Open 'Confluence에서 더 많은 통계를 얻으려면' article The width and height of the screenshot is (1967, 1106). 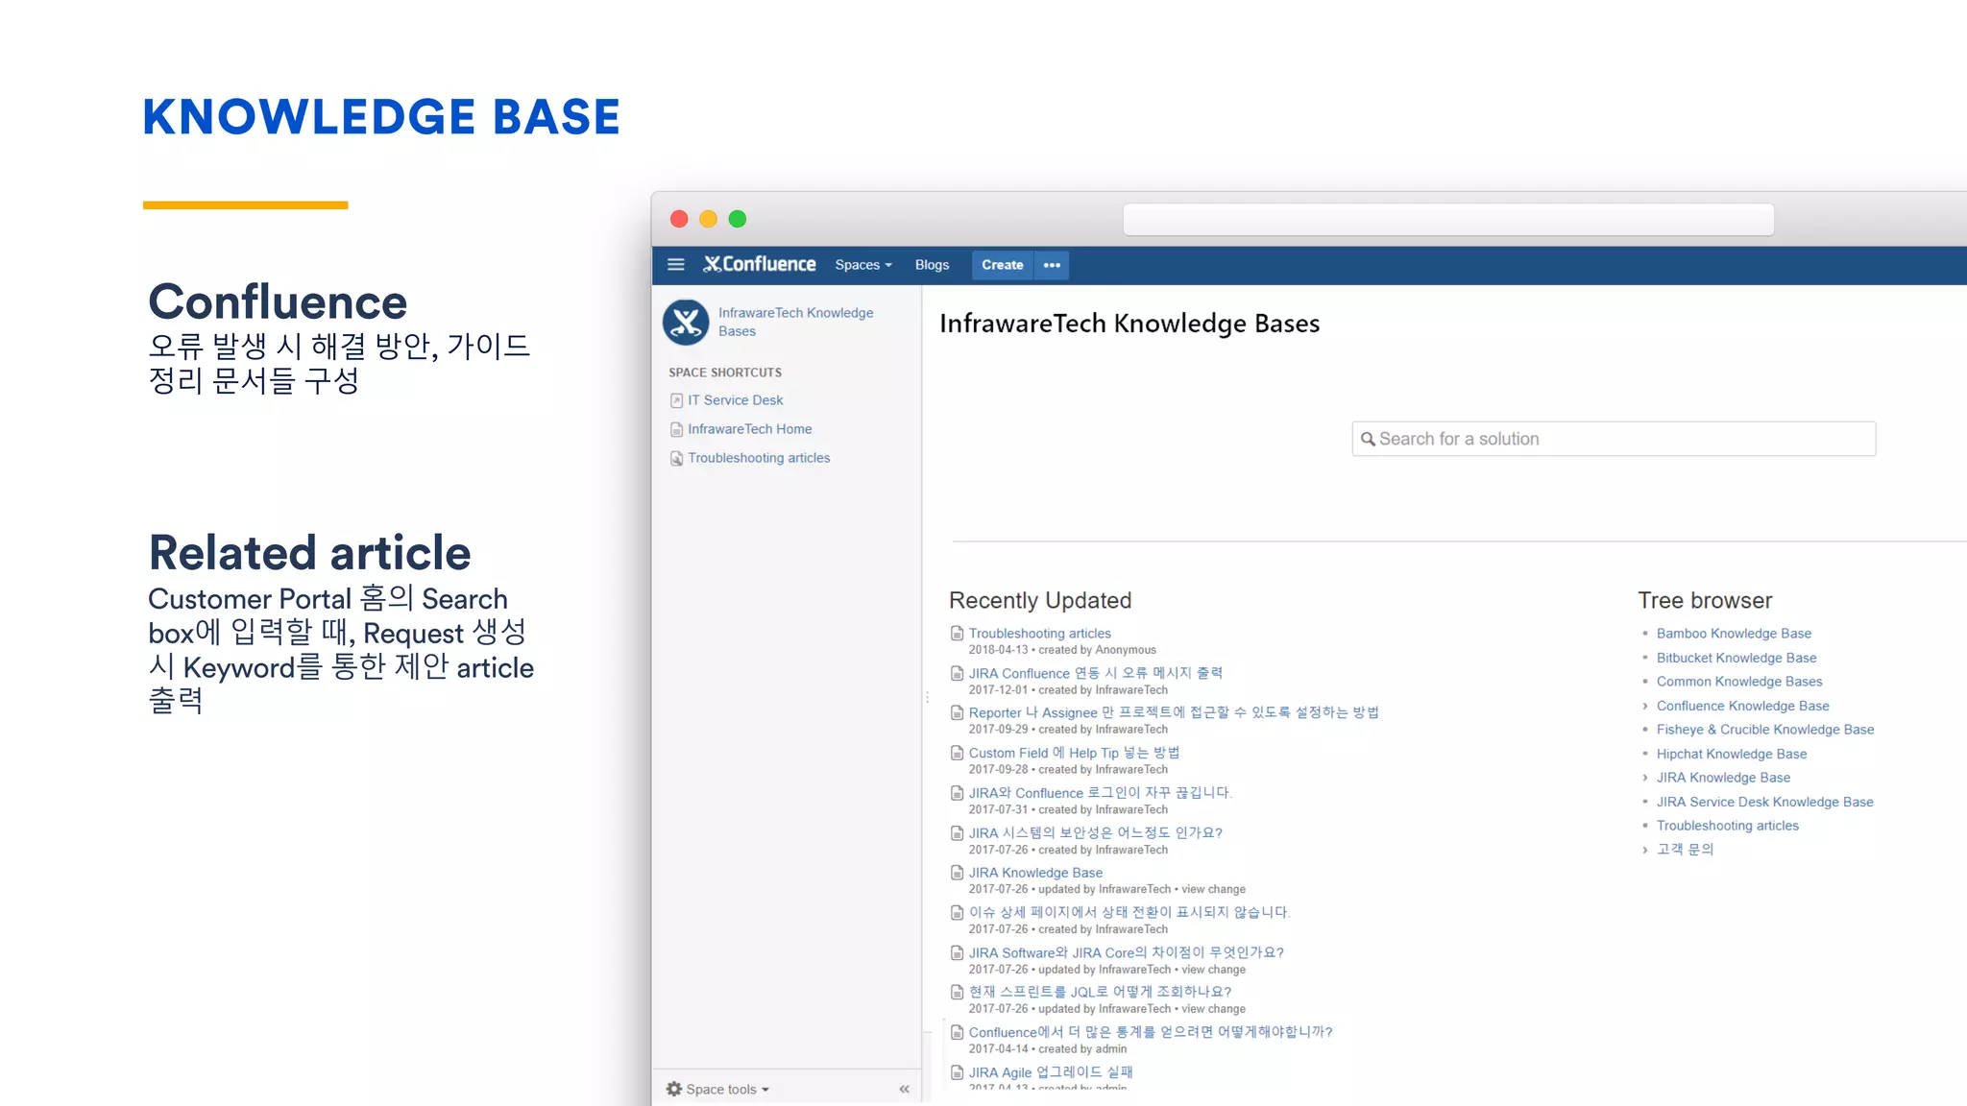[x=1151, y=1032]
